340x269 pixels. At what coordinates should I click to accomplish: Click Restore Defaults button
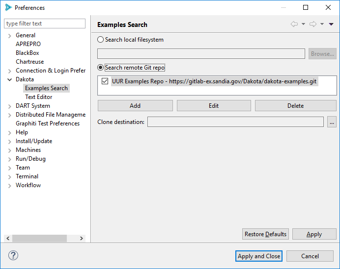click(x=265, y=234)
